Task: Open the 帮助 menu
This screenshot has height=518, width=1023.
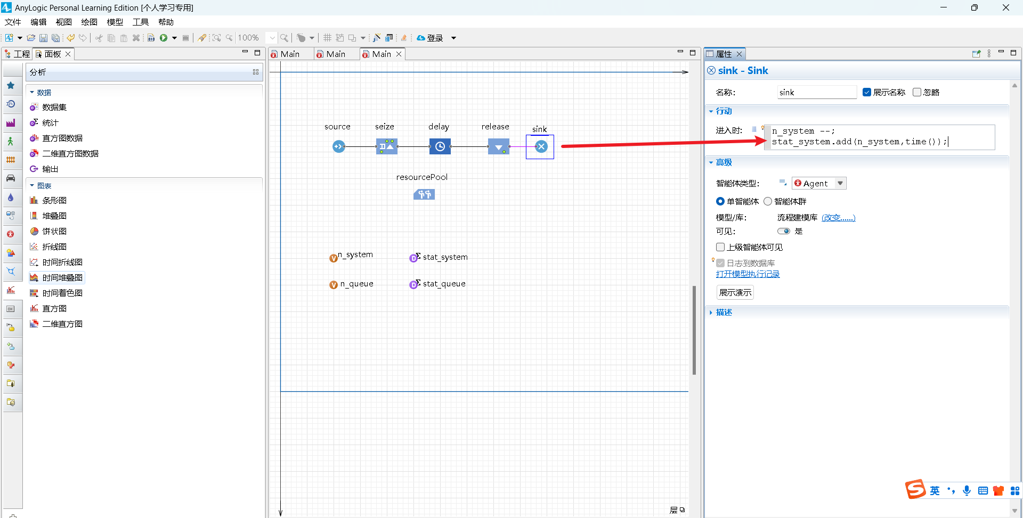Action: coord(166,22)
